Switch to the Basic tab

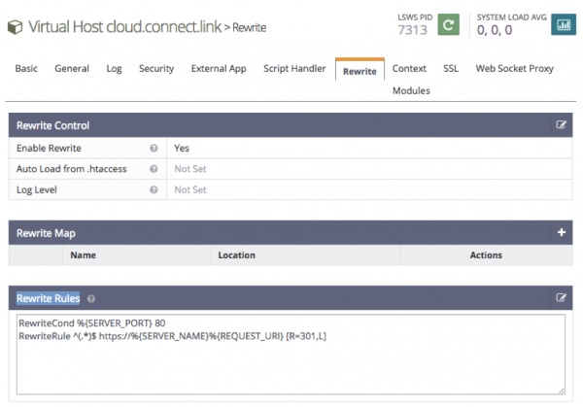[26, 69]
